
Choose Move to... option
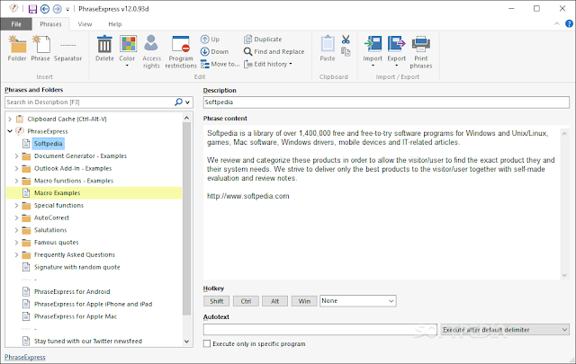pos(220,64)
